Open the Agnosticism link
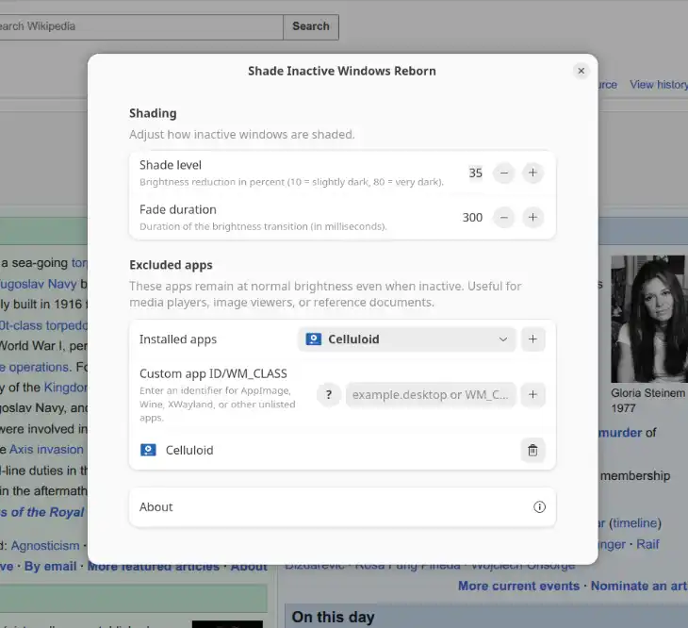 (x=44, y=546)
